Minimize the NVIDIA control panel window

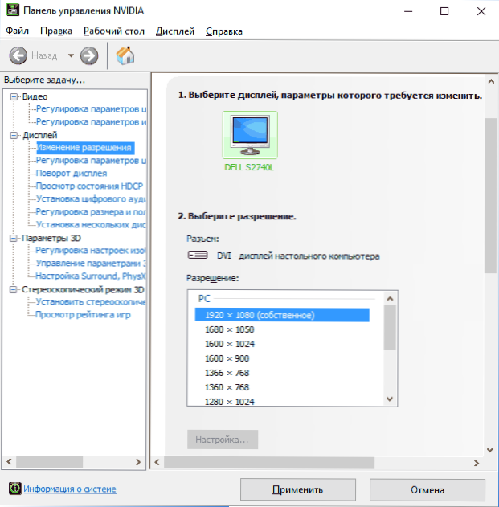[408, 11]
